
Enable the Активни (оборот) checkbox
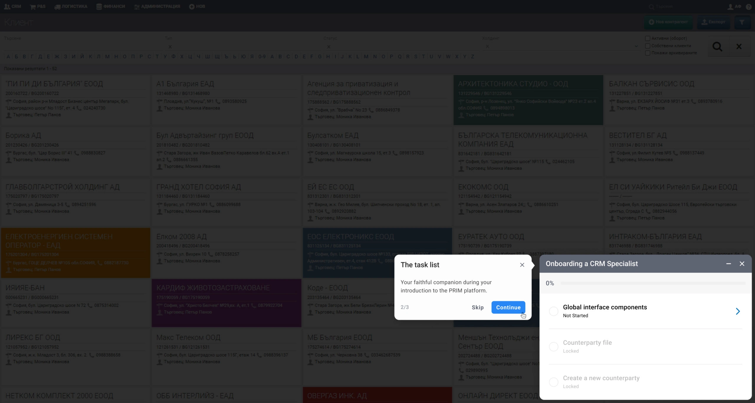coord(648,38)
